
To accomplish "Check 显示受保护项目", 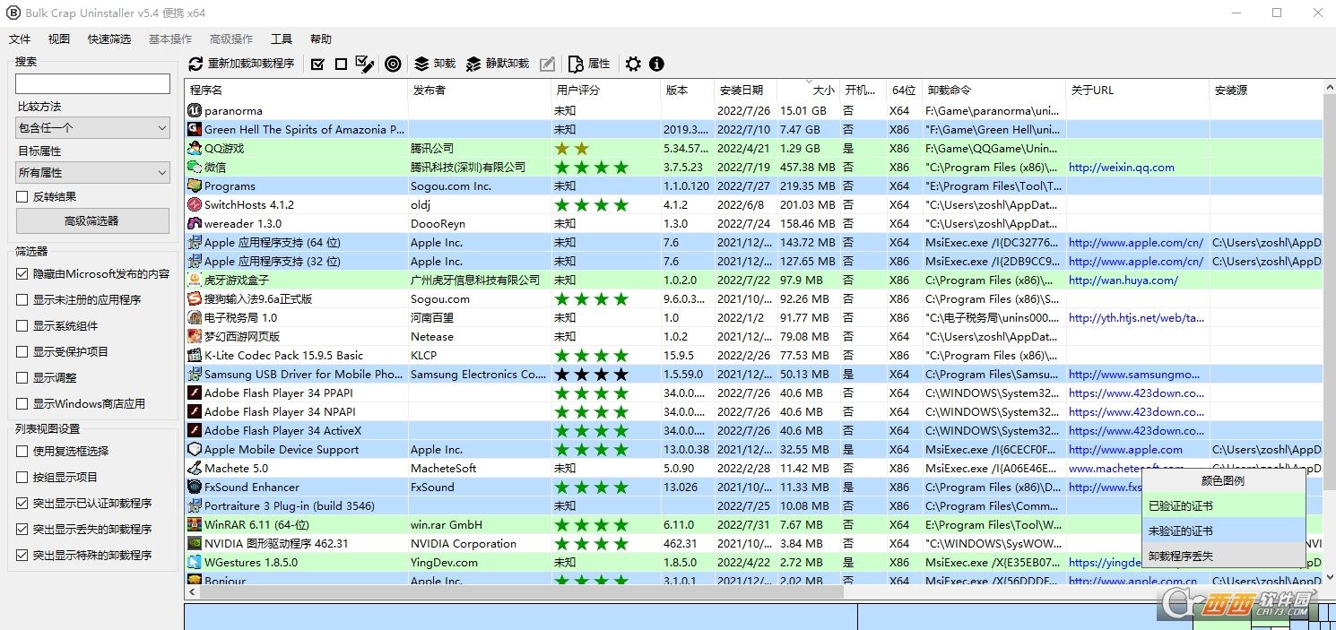I will [22, 352].
